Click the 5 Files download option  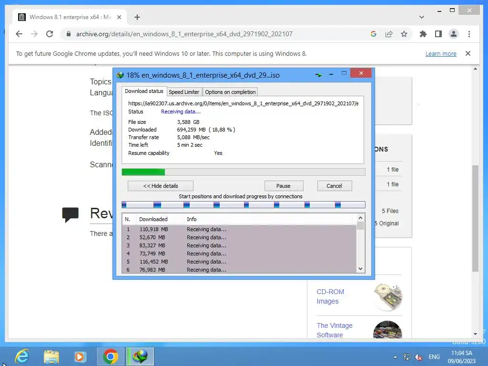click(390, 211)
